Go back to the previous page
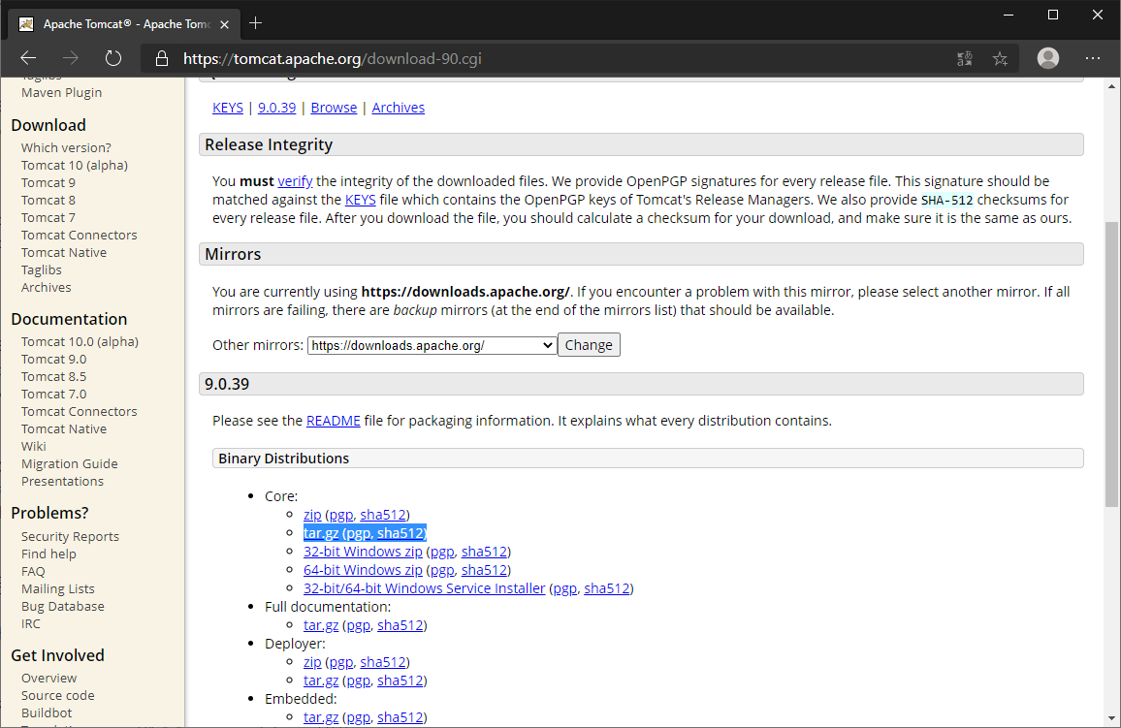Screen dimensions: 1121x728 pyautogui.click(x=28, y=58)
